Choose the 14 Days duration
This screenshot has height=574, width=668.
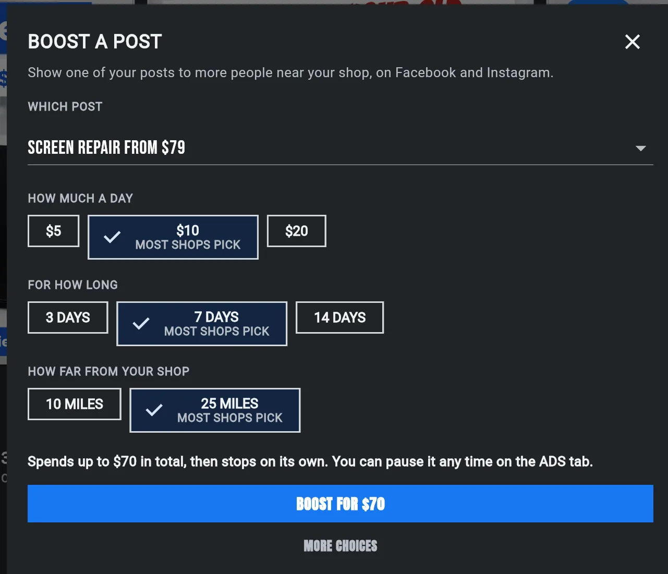[x=339, y=317]
